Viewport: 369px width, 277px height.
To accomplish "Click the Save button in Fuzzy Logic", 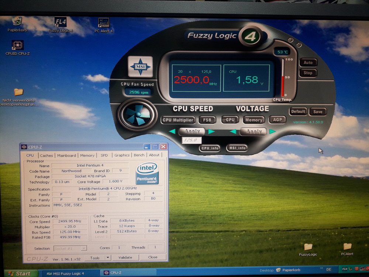I will click(x=318, y=112).
